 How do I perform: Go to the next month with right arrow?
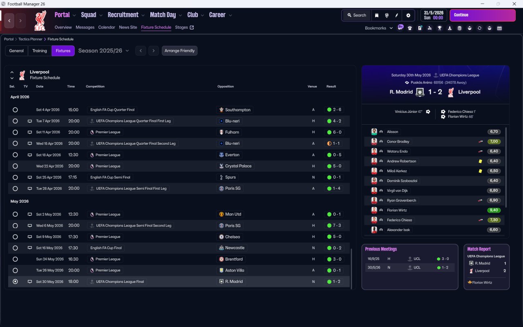(153, 51)
